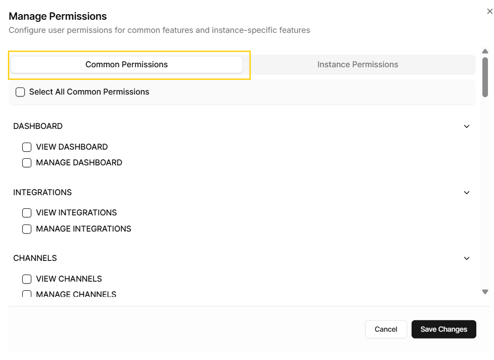Viewport: 494px width, 360px height.
Task: Switch to the Common Permissions tab
Action: [126, 65]
